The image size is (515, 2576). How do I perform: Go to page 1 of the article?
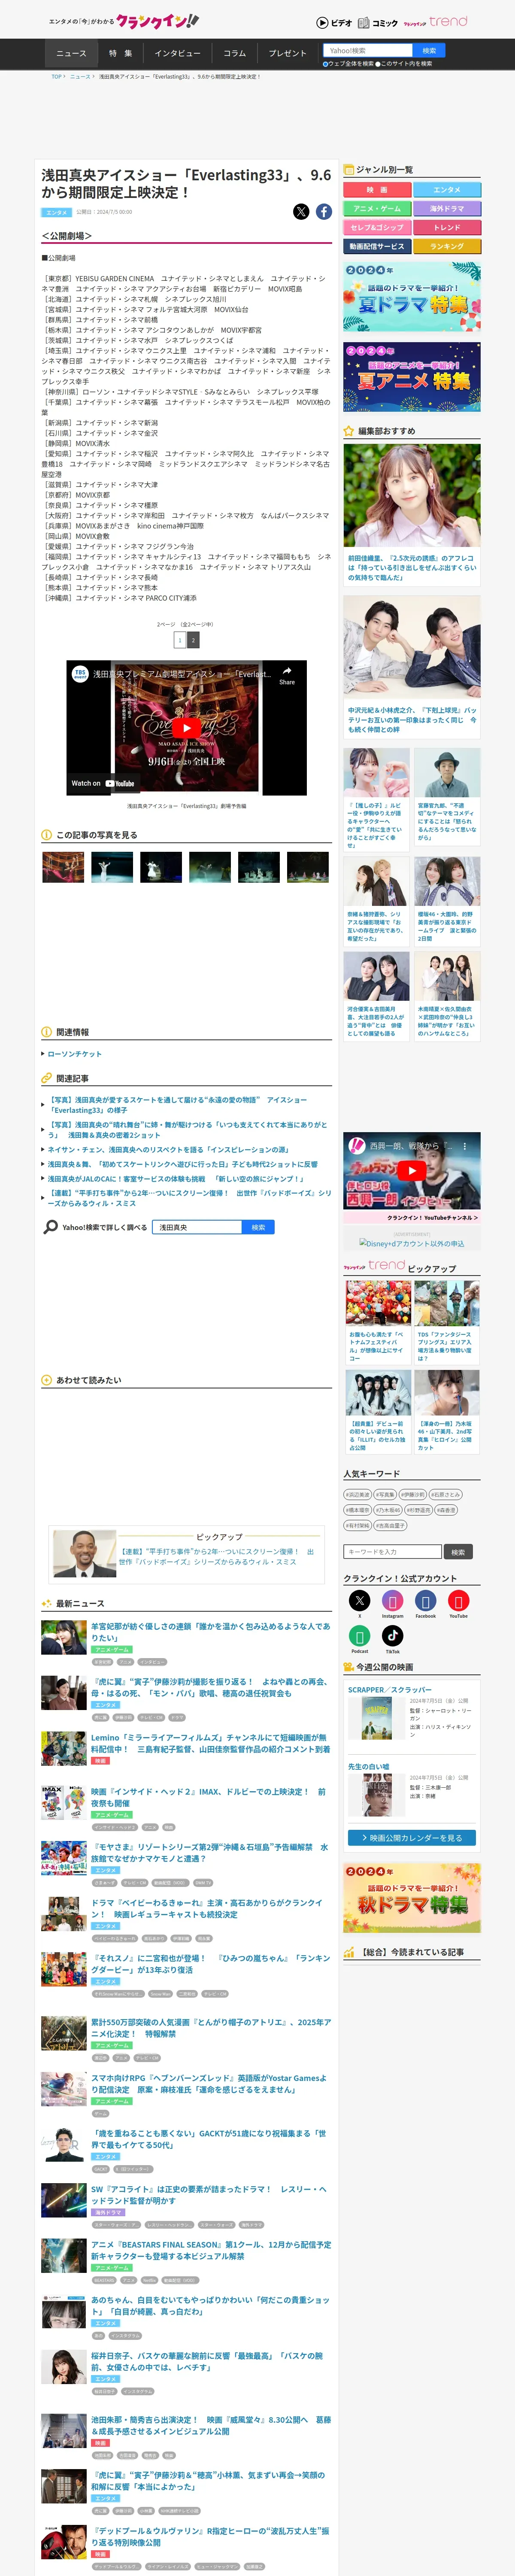[x=180, y=640]
